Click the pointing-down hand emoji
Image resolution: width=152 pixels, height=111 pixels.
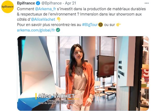tap(59, 19)
